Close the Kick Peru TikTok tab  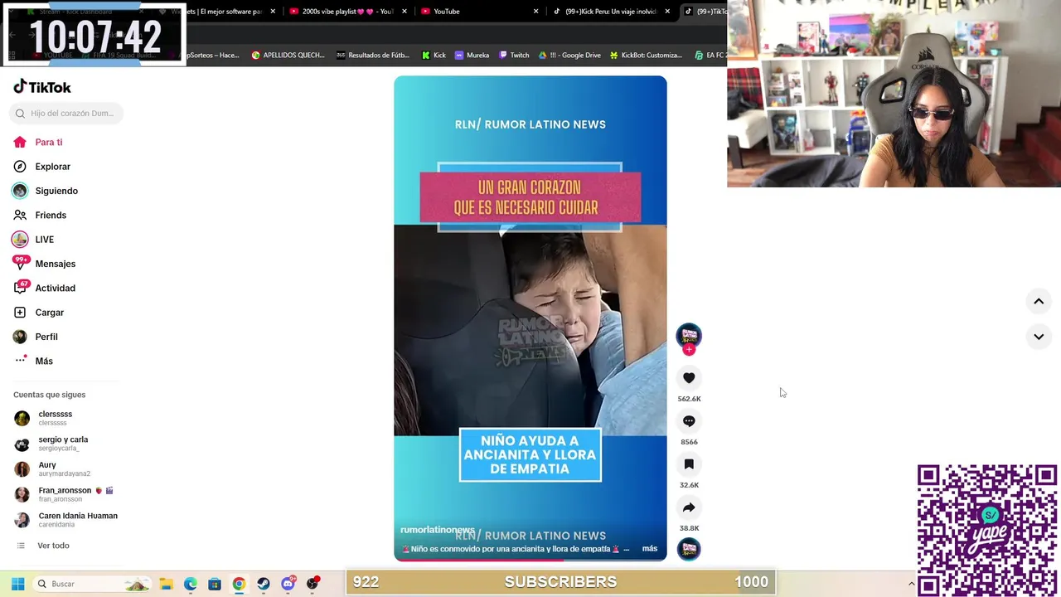click(667, 12)
